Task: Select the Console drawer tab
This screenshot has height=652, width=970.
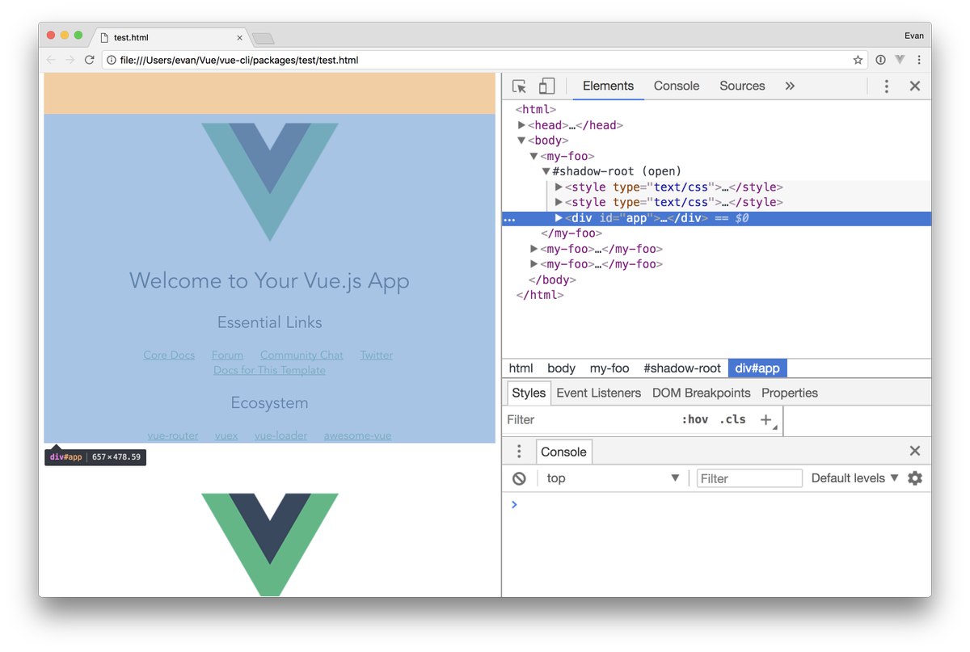Action: coord(564,452)
